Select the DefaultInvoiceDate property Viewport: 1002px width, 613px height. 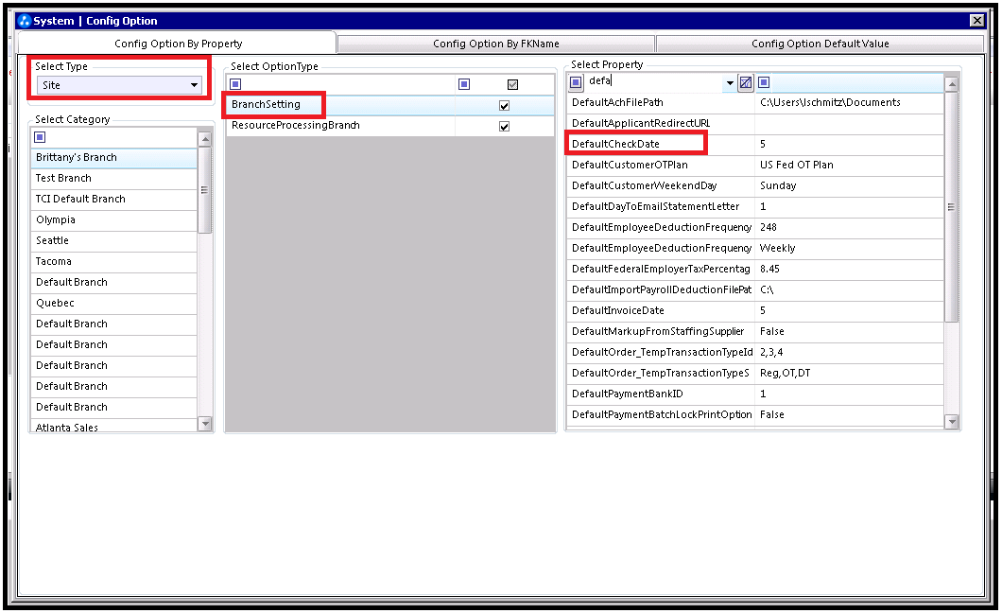point(661,310)
